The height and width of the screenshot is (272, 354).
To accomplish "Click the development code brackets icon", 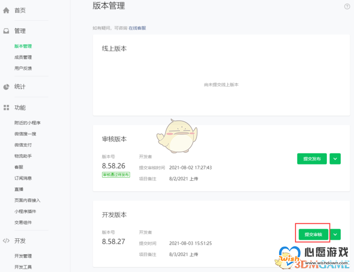I will click(x=6, y=241).
